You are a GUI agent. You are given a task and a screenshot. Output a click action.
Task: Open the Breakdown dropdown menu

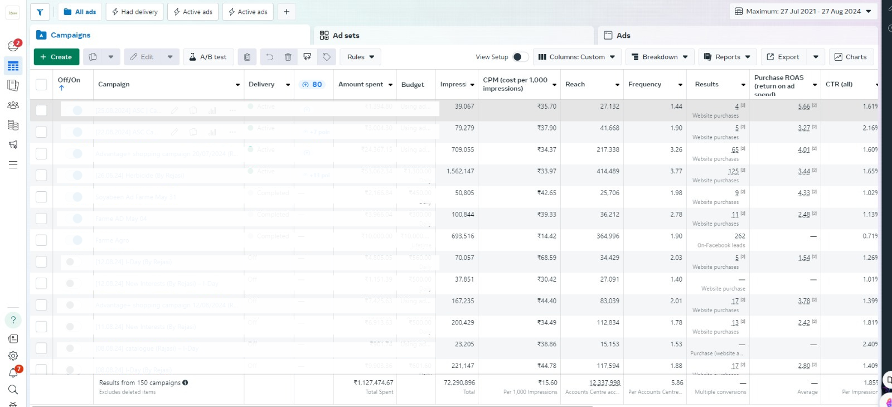[x=660, y=57]
